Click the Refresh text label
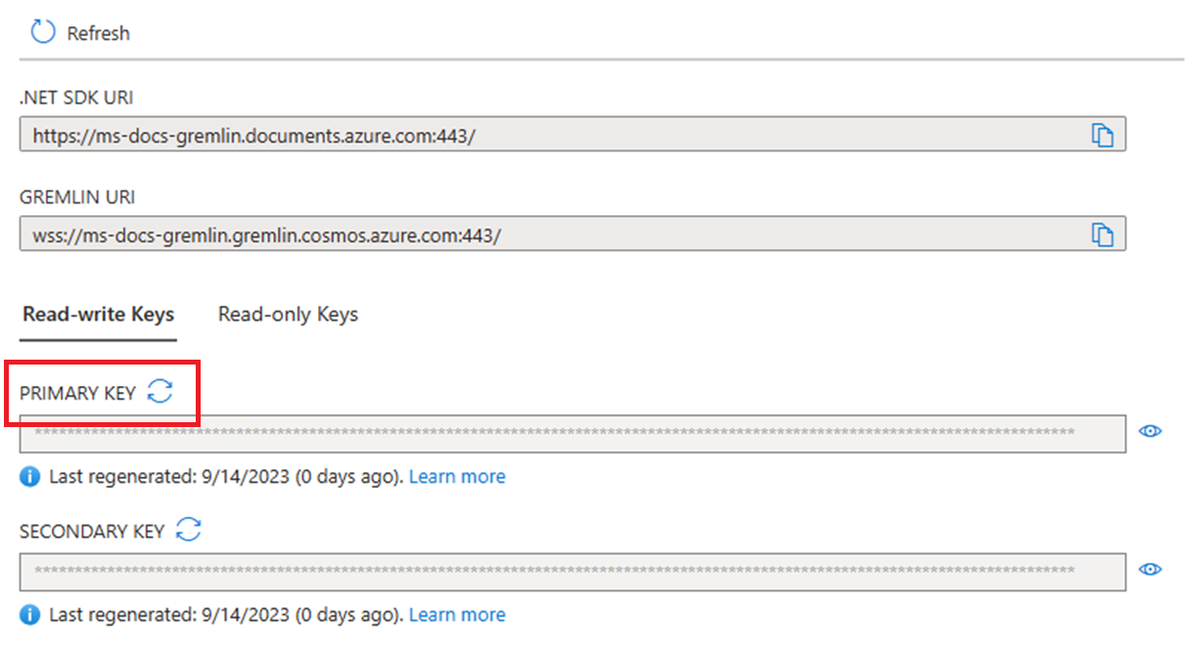This screenshot has height=645, width=1195. coord(98,33)
